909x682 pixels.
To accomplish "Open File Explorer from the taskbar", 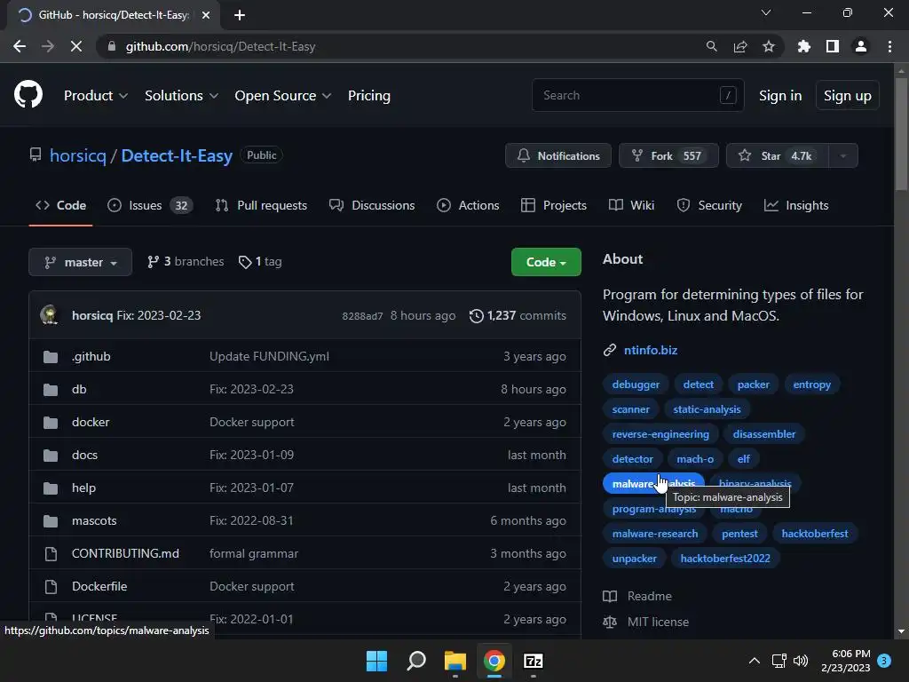I will point(455,661).
